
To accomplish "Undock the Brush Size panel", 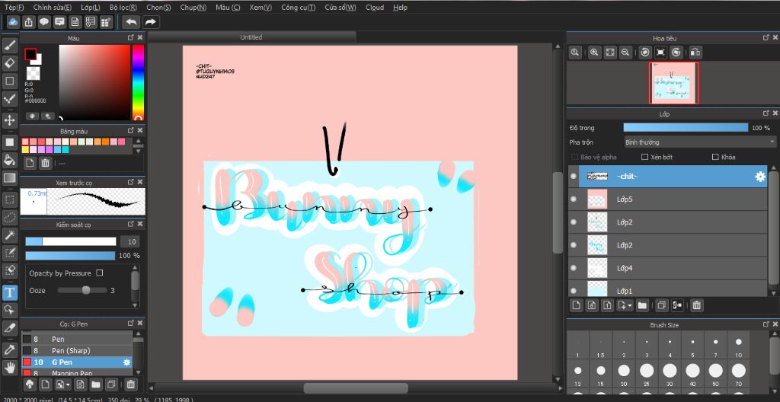I will coord(766,324).
